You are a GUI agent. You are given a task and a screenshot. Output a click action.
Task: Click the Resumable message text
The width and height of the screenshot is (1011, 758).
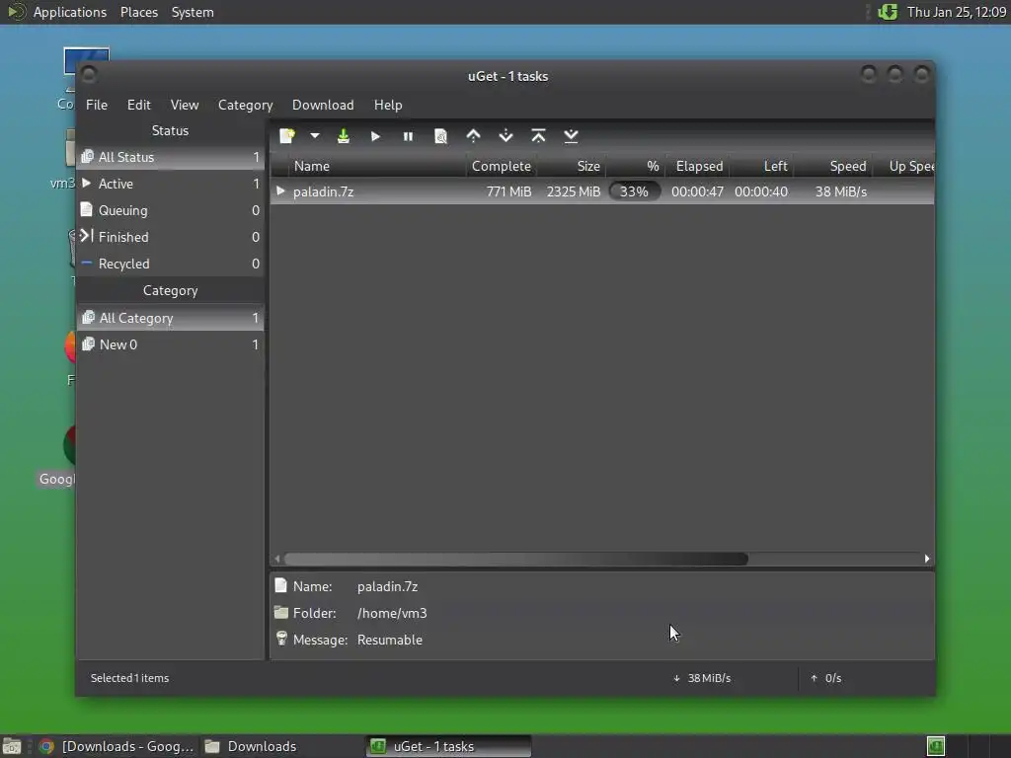point(389,640)
